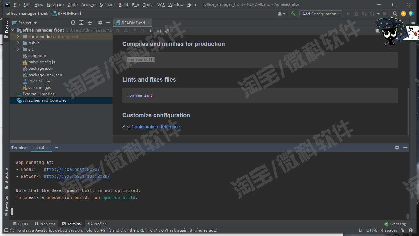Click the orange IDE update arrow icon

pyautogui.click(x=403, y=14)
